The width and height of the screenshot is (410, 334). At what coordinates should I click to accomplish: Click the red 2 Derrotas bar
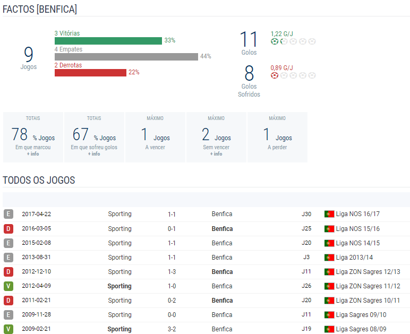[90, 73]
